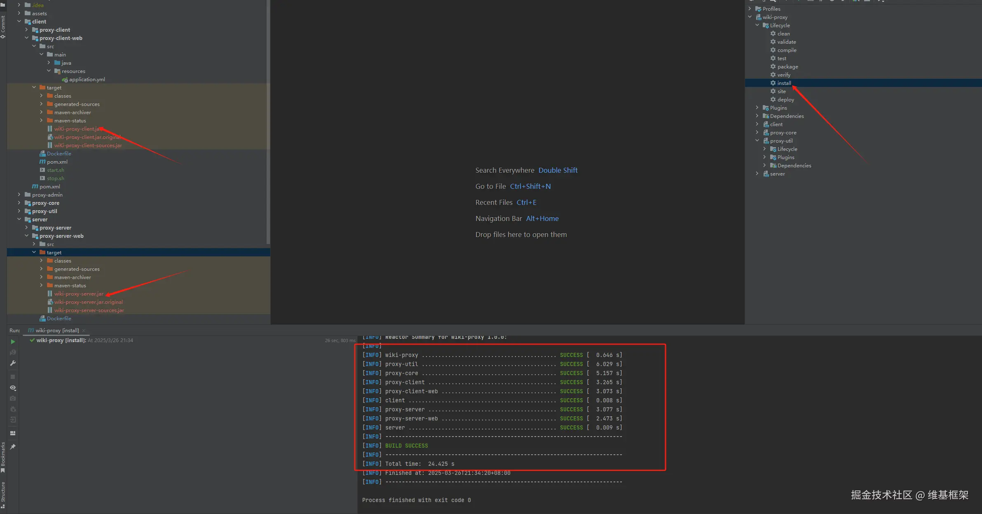Image resolution: width=982 pixels, height=514 pixels.
Task: Open wiki-proxy-server.jar in the target folder
Action: pyautogui.click(x=79, y=293)
